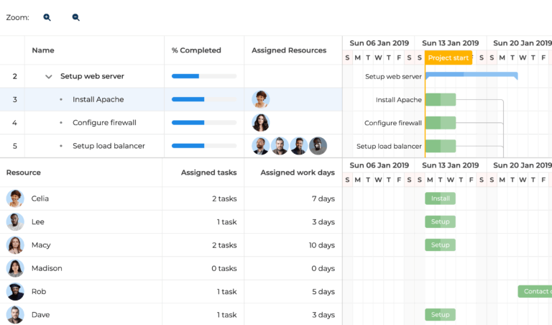Click the avatar assigned to Configure firewall
Image resolution: width=552 pixels, height=325 pixels.
(260, 122)
